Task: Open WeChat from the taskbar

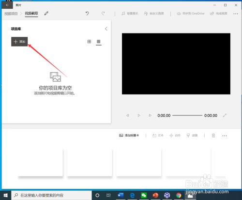Action: (x=144, y=196)
